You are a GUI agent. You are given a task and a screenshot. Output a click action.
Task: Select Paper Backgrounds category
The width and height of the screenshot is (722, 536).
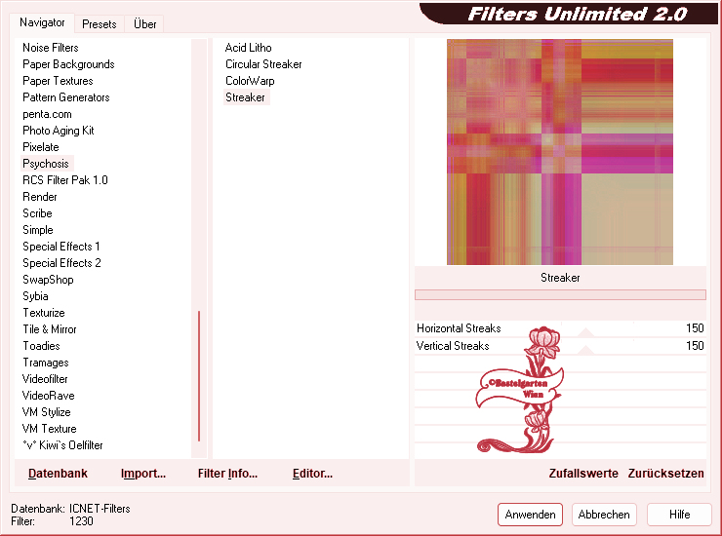tap(68, 64)
